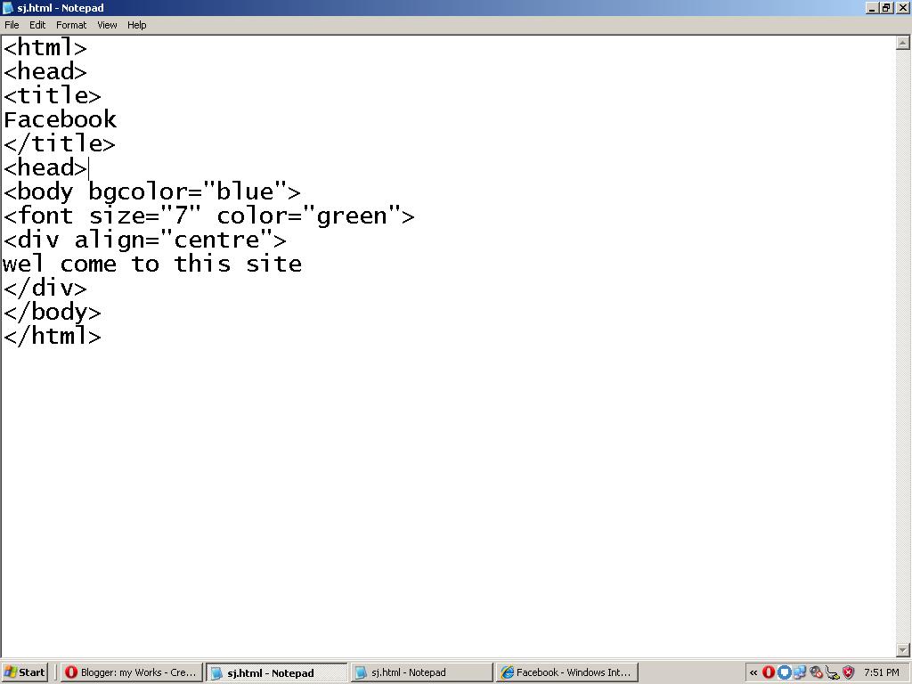Viewport: 912px width, 684px height.
Task: Click the body bgcolor="blue" line
Action: pyautogui.click(x=152, y=192)
